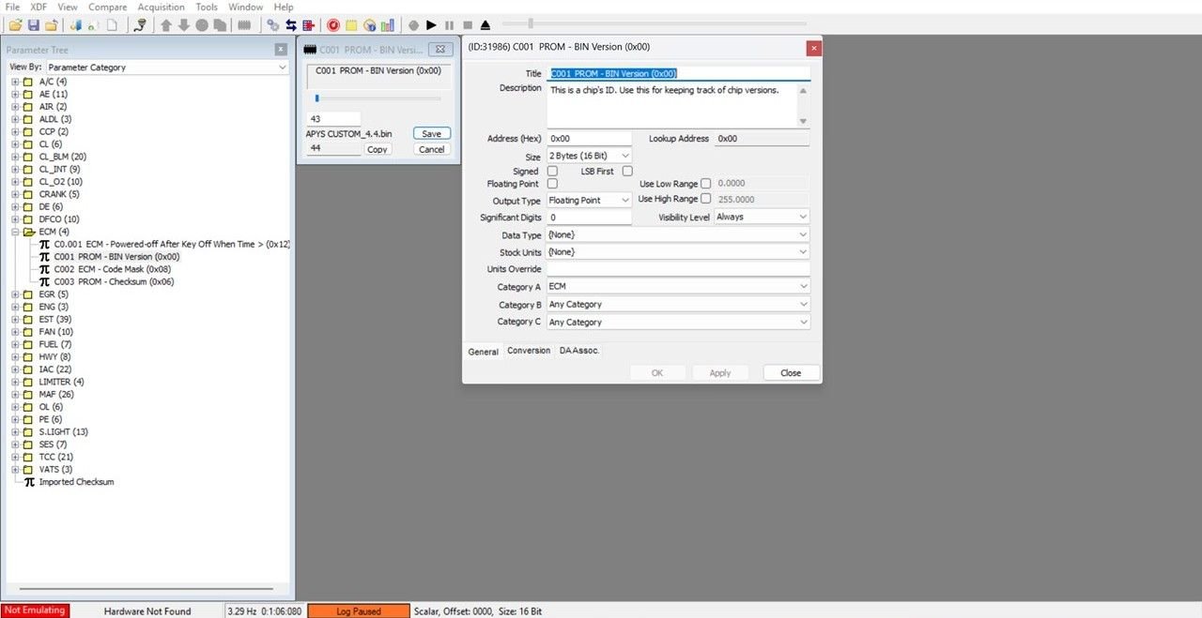Click the yellow notepad toolbar icon

tap(351, 25)
